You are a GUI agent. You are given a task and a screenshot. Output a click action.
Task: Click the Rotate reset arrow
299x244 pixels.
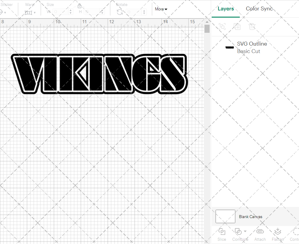[119, 11]
